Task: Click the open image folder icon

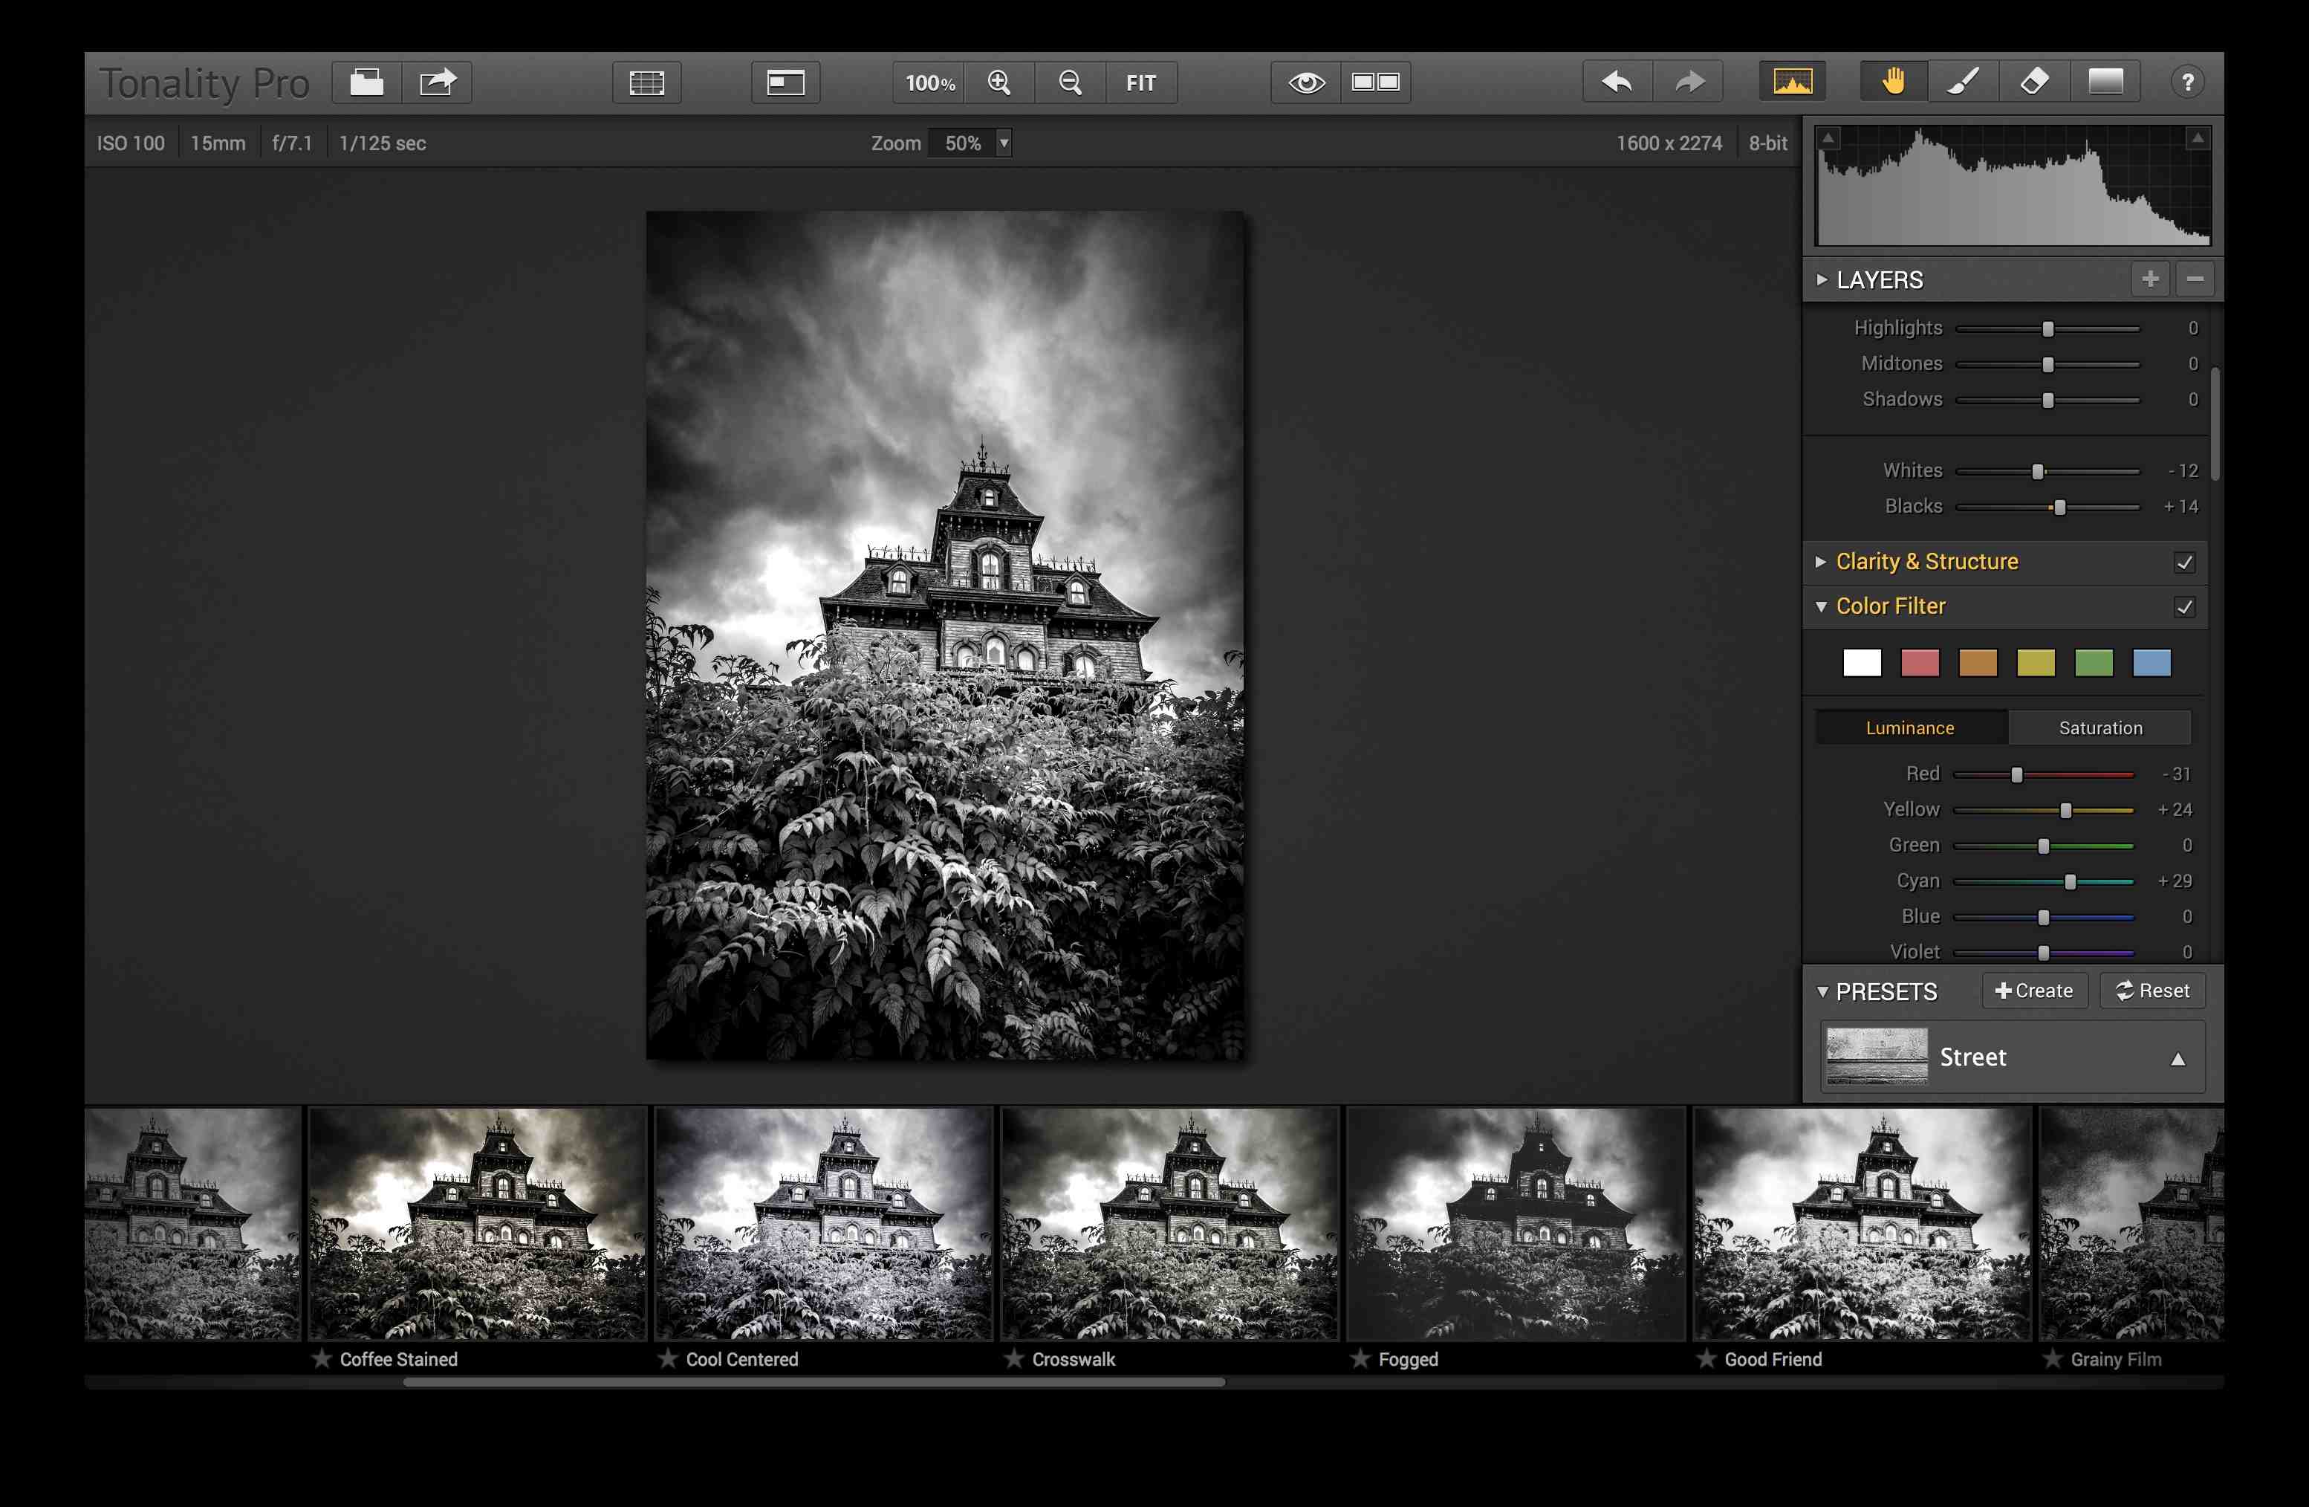Action: [367, 82]
